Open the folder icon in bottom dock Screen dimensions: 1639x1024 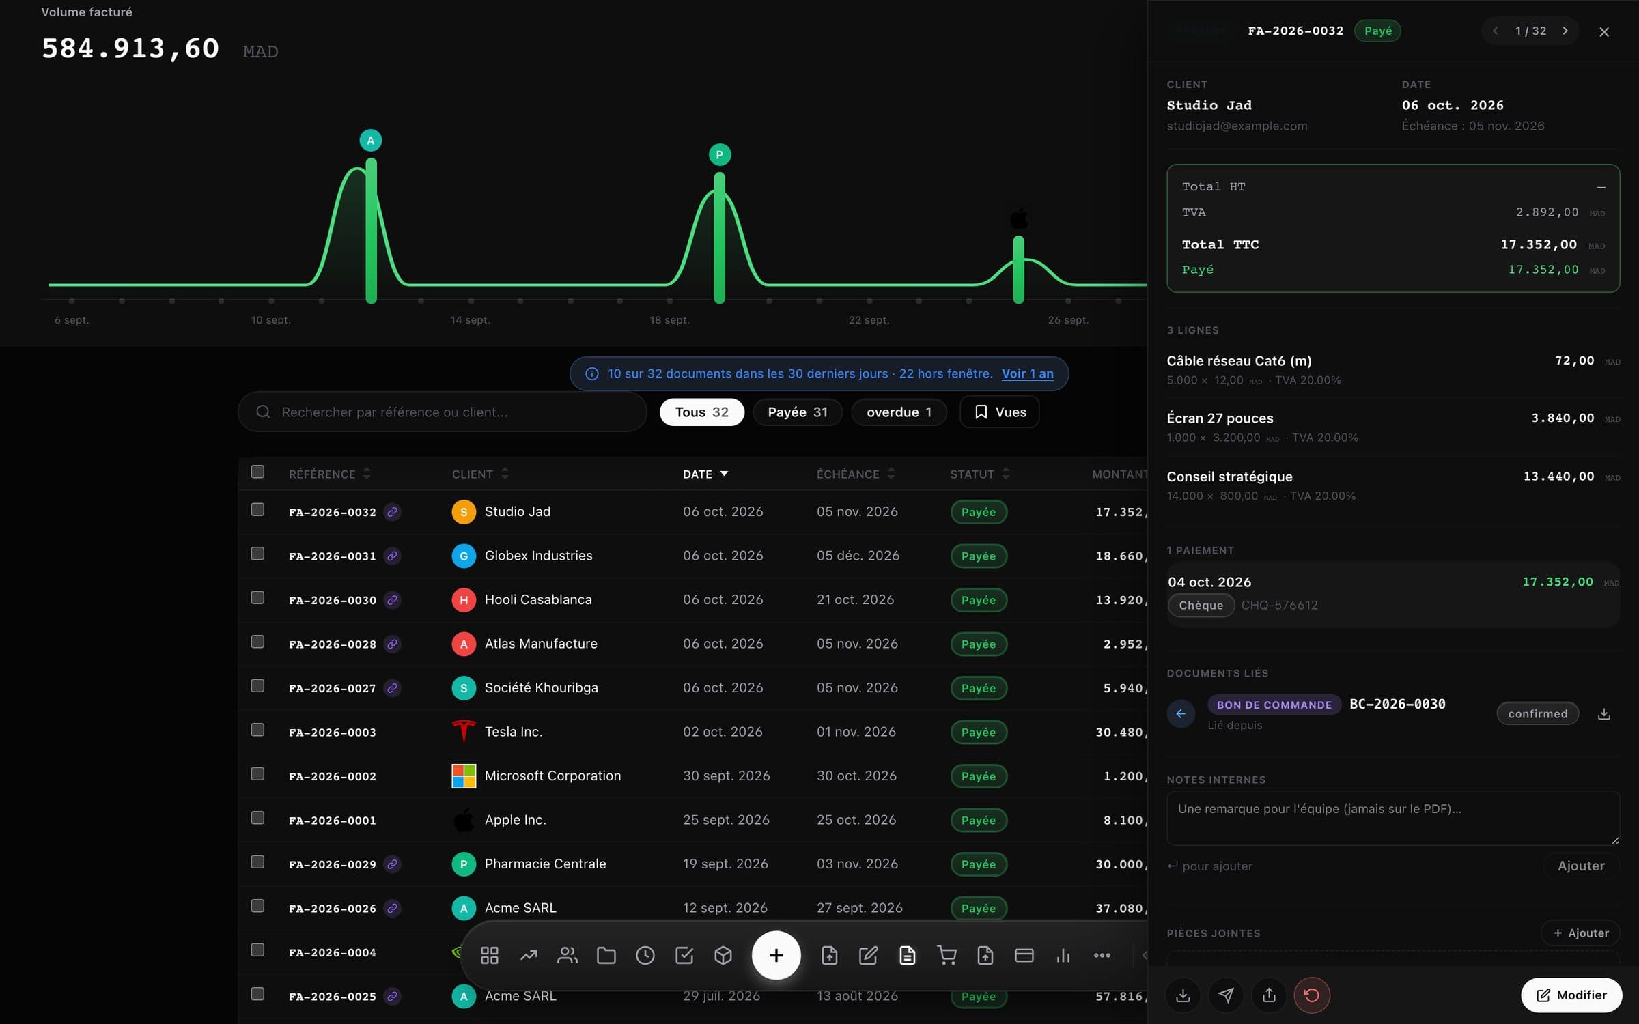pyautogui.click(x=606, y=955)
